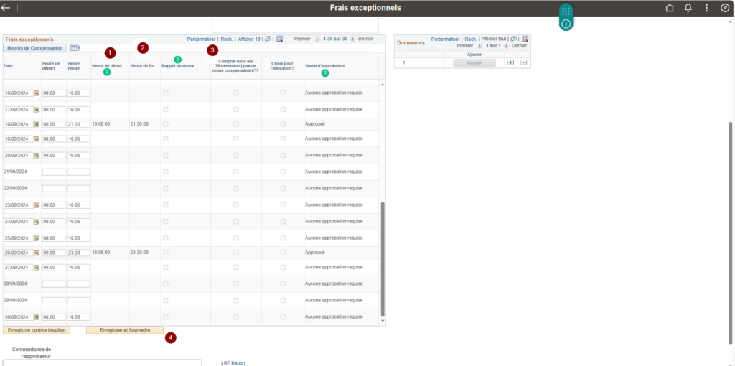Go back using the top-left arrow

(6, 8)
